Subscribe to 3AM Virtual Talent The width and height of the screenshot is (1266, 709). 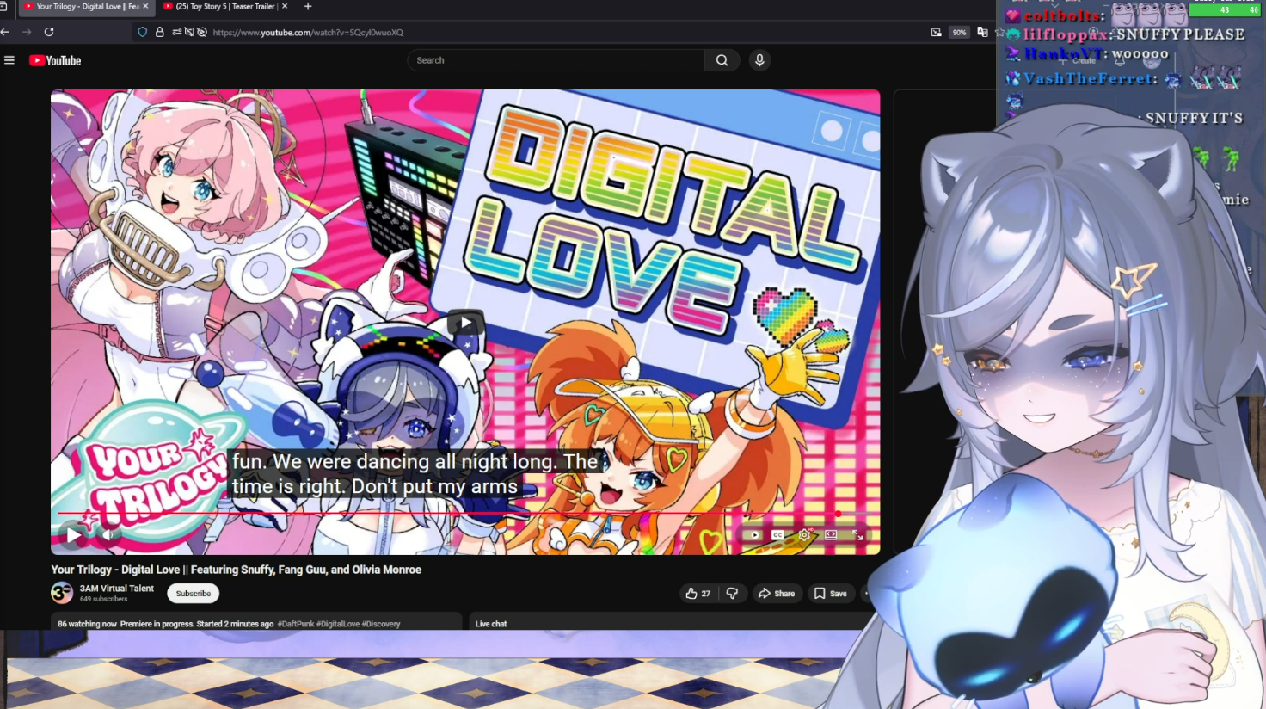(194, 594)
